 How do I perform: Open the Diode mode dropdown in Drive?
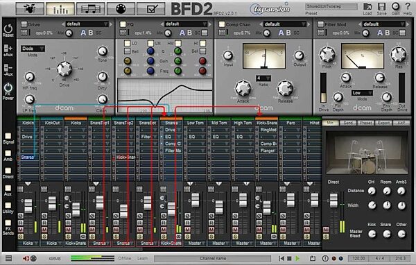[x=33, y=49]
